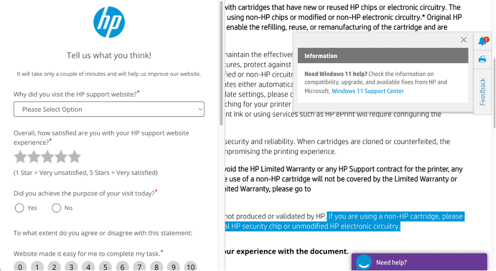Open the Need help? chat bar

click(x=419, y=262)
